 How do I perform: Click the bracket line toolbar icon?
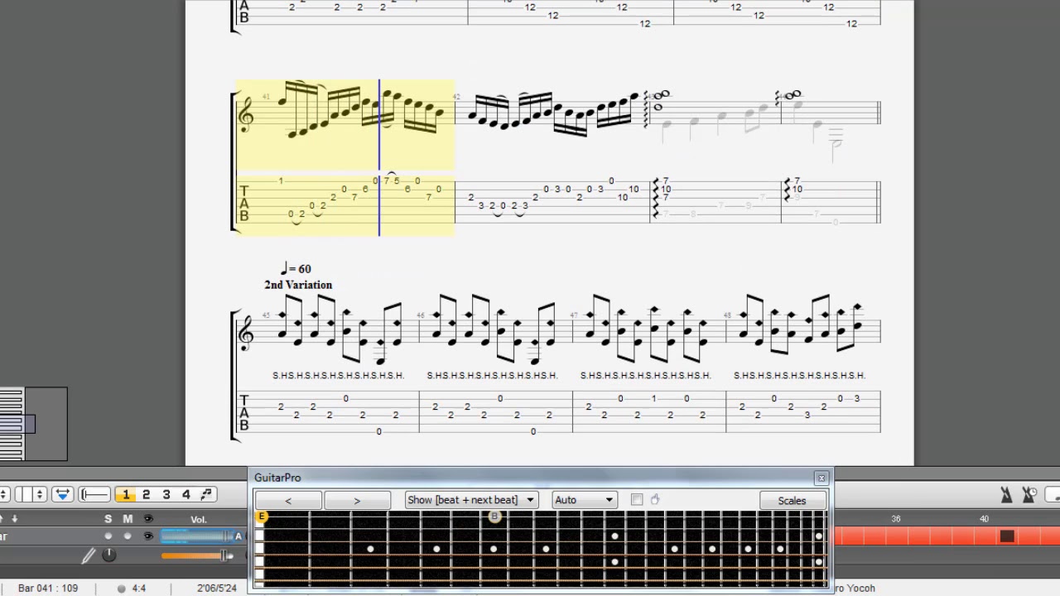94,494
